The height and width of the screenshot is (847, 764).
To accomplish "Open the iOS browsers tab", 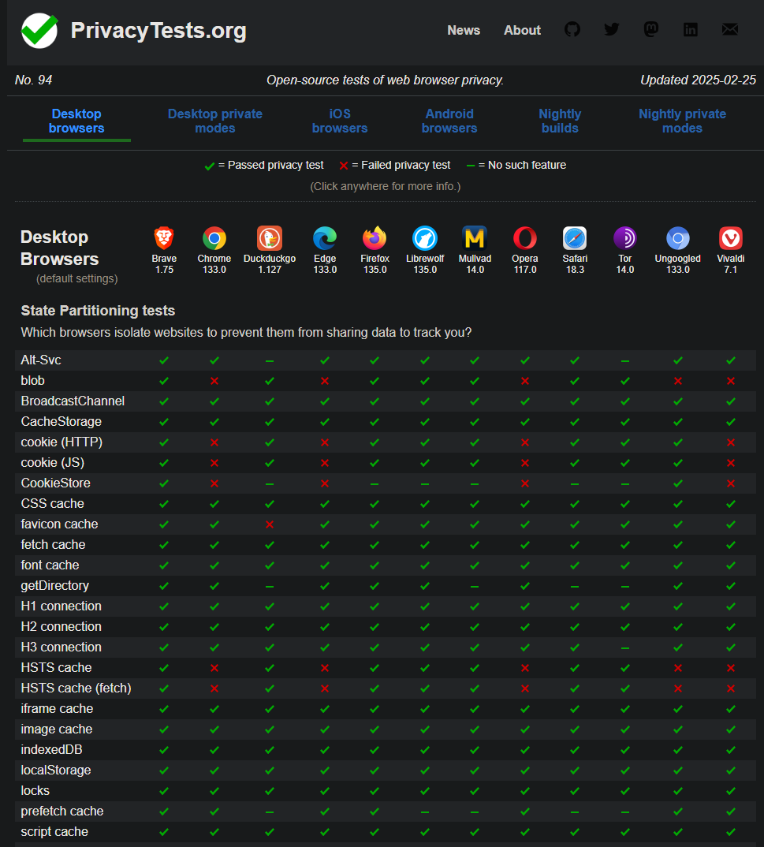I will pyautogui.click(x=339, y=121).
